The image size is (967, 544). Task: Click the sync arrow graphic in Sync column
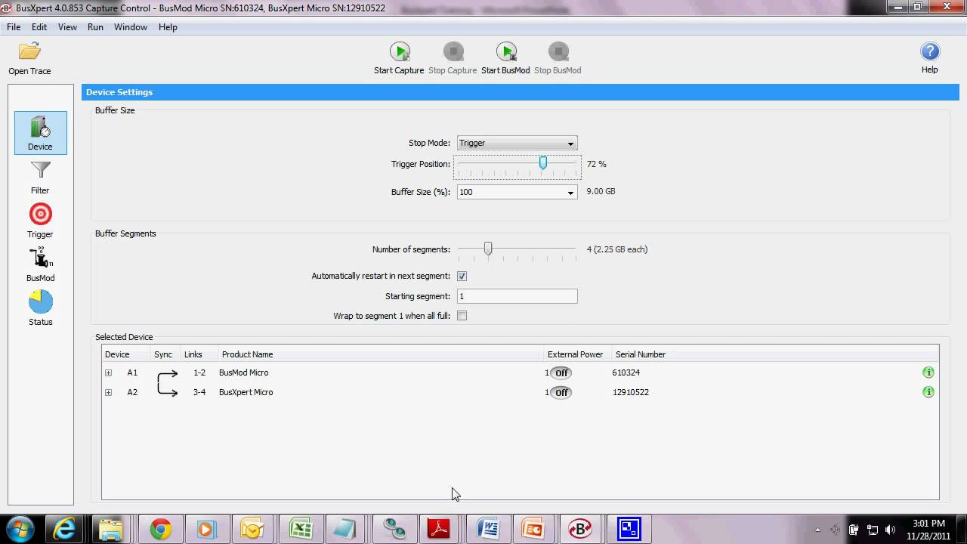click(167, 383)
